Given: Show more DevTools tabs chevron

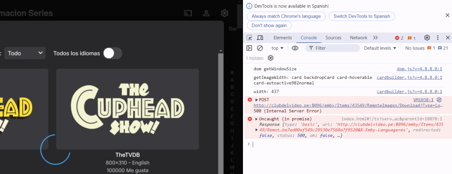Looking at the screenshot, I should point(375,38).
